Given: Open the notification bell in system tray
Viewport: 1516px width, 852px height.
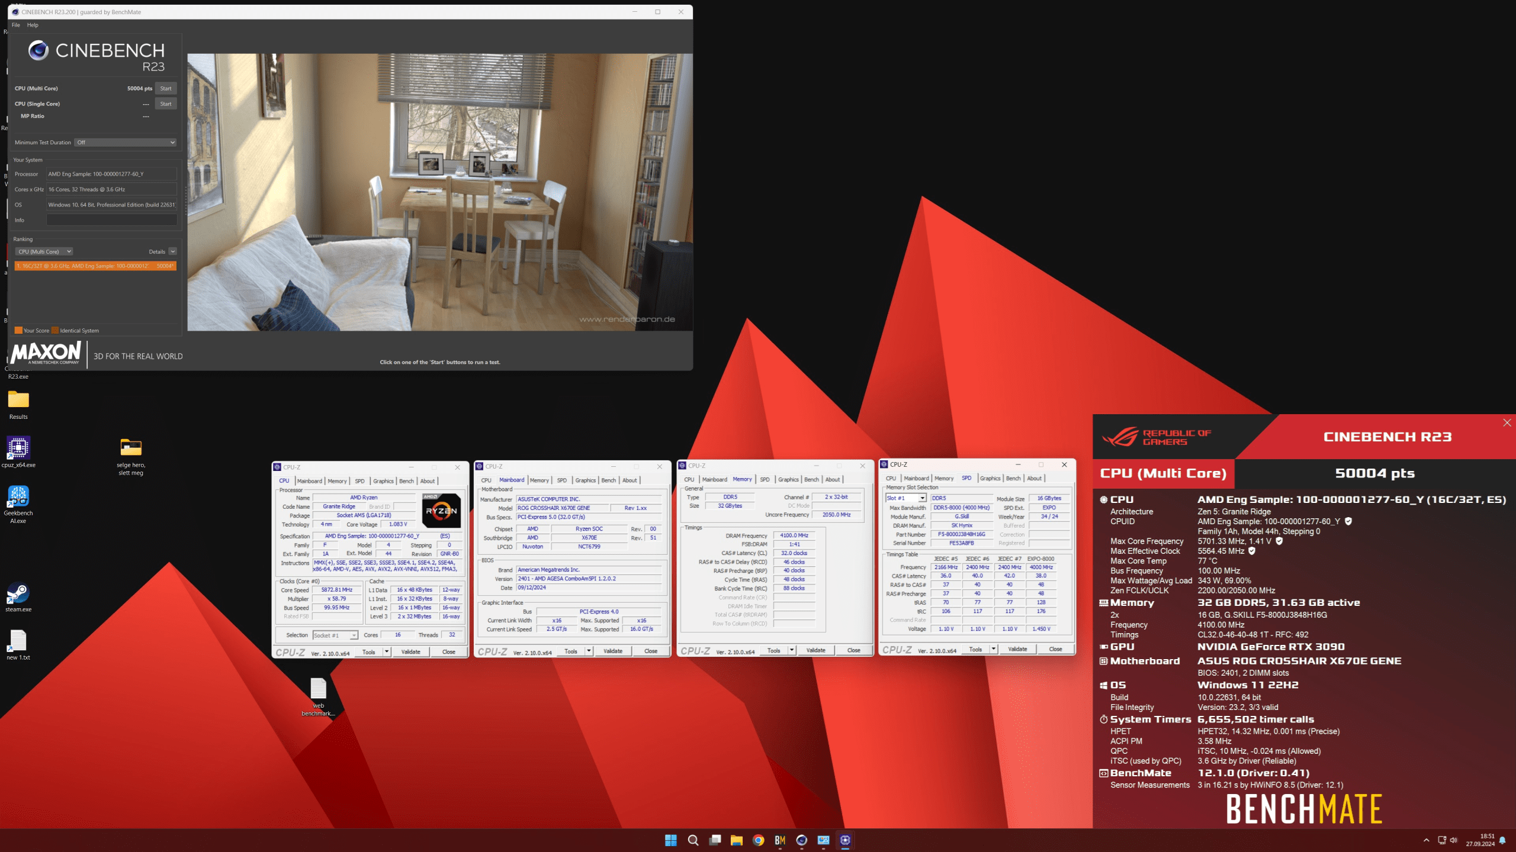Looking at the screenshot, I should point(1502,840).
